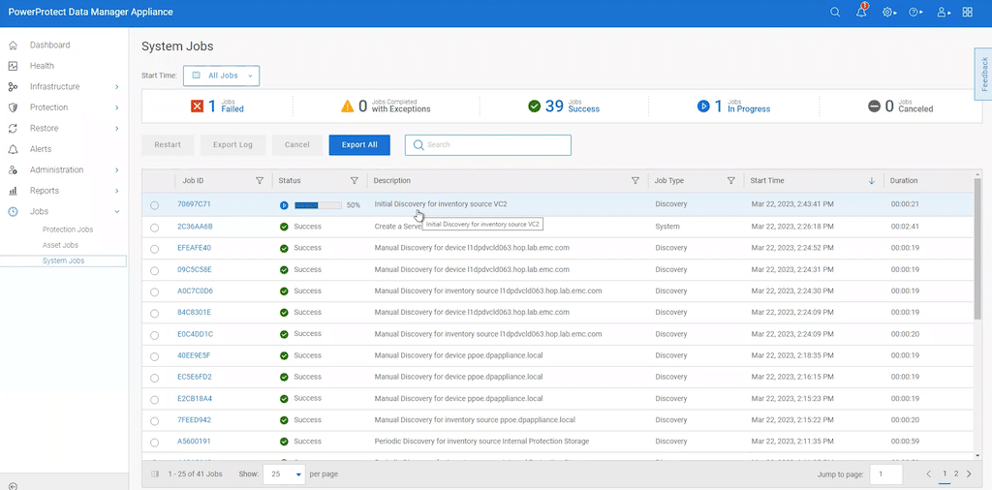Select radio button for job EFEAFE40
Screen dimensions: 992x490
coord(154,249)
